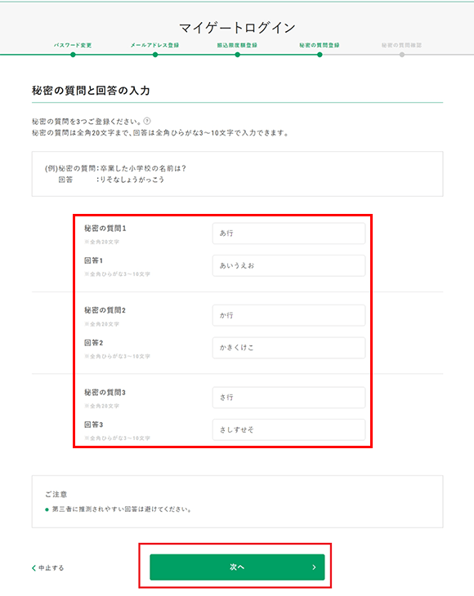The width and height of the screenshot is (474, 596).
Task: Focus the 秘密の質問2 input field
Action: tap(288, 315)
